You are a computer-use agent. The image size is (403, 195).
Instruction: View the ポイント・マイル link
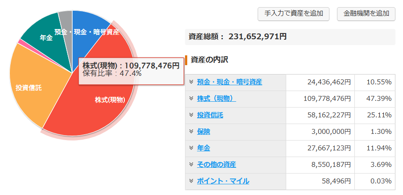pyautogui.click(x=223, y=181)
